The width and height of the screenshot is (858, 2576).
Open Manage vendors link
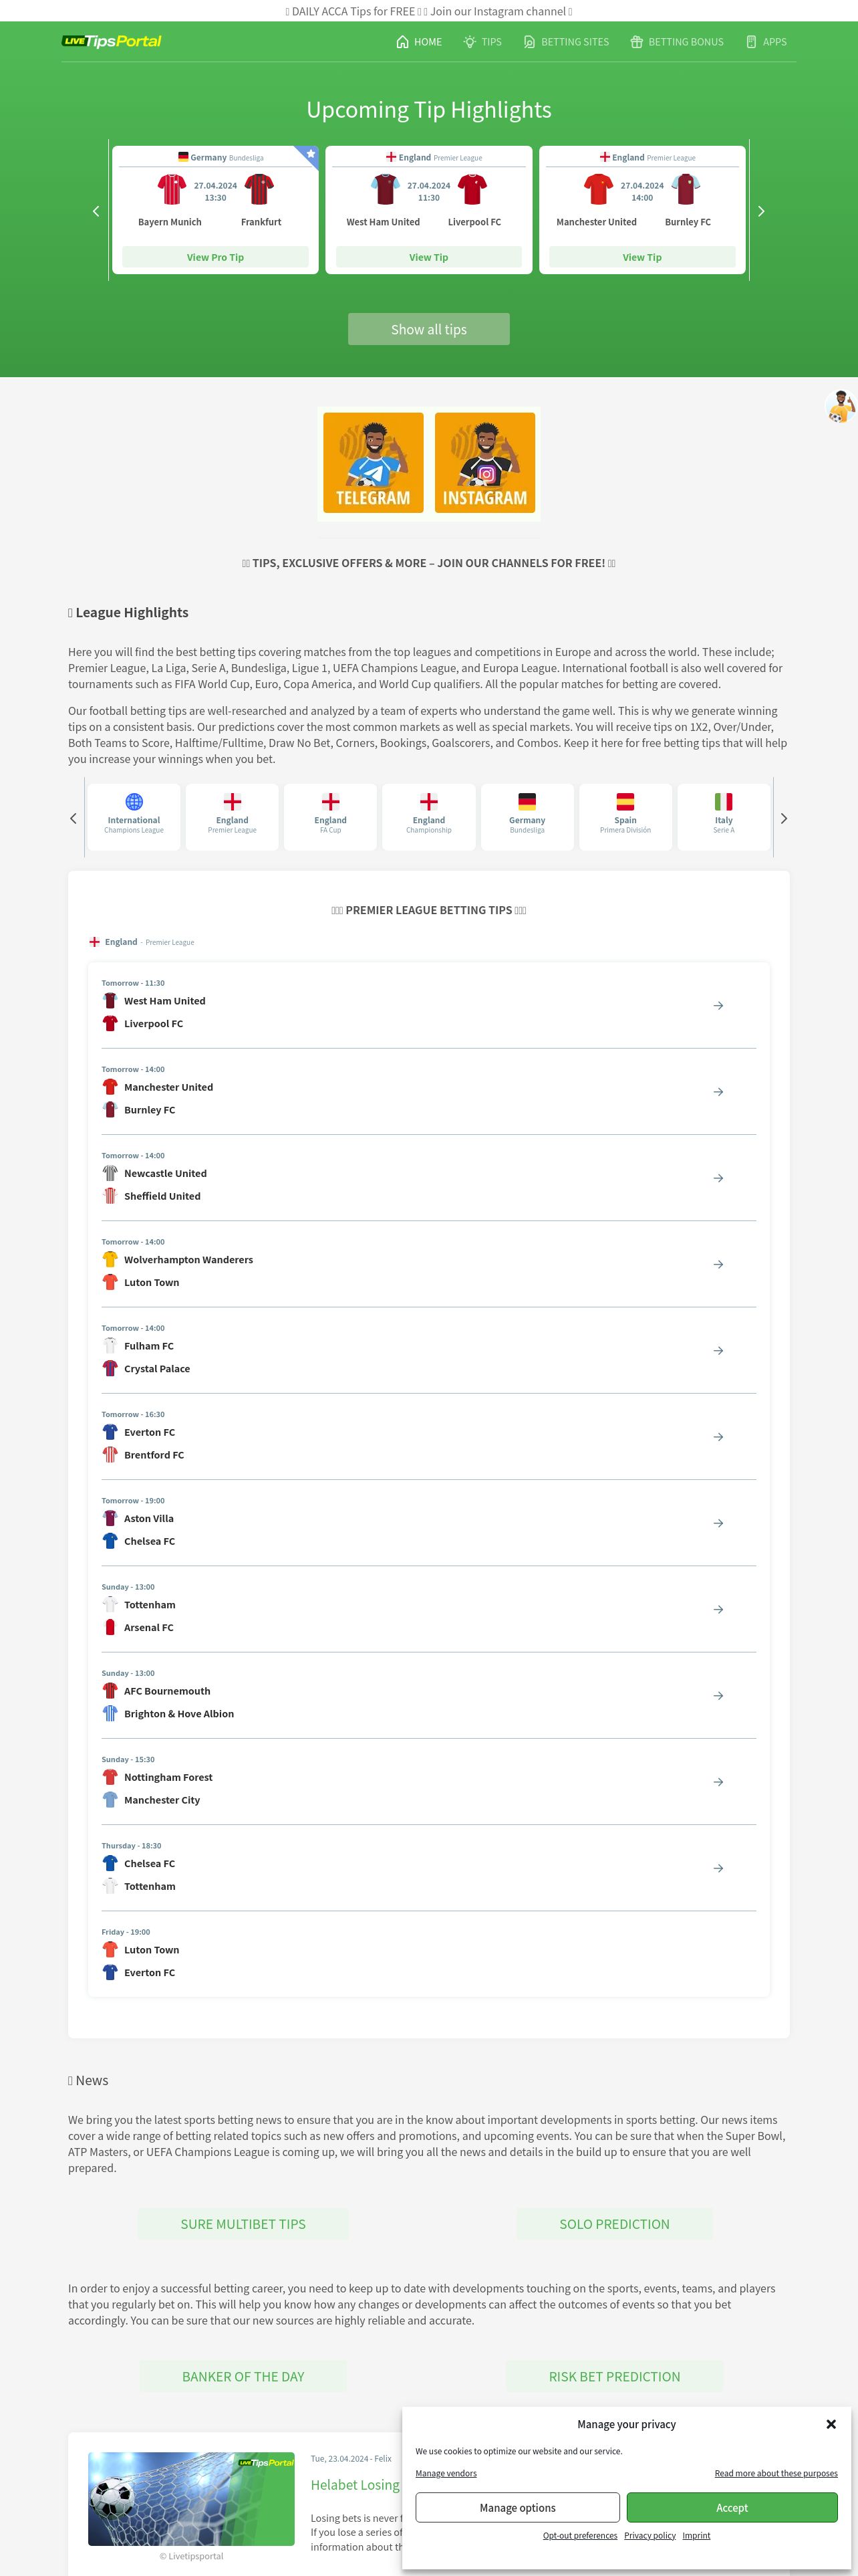click(446, 2473)
